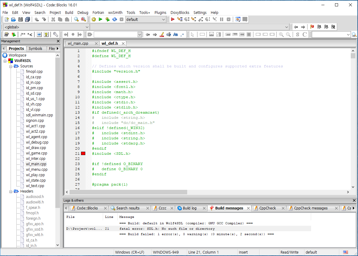Open Find with the magnifier icon
358x256 pixels.
click(x=76, y=19)
